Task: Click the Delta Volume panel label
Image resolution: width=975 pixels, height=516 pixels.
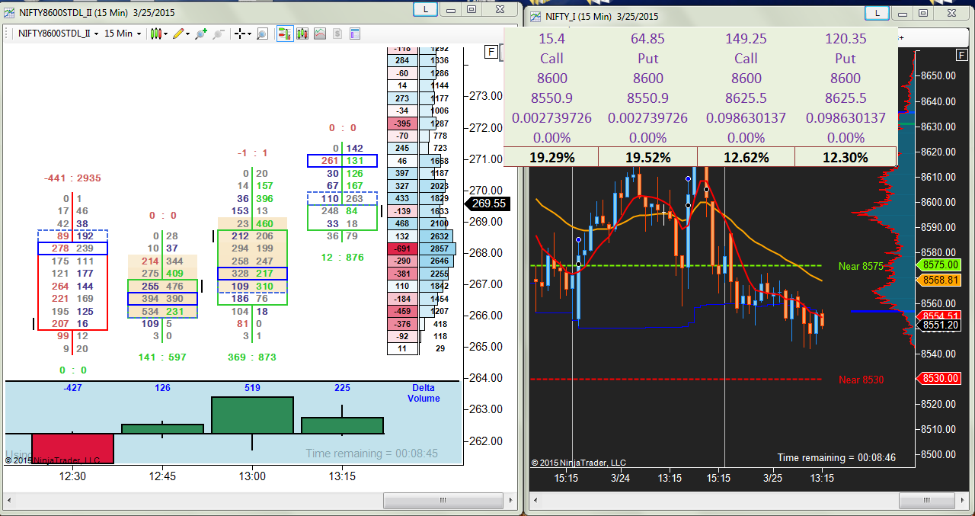Action: (424, 393)
